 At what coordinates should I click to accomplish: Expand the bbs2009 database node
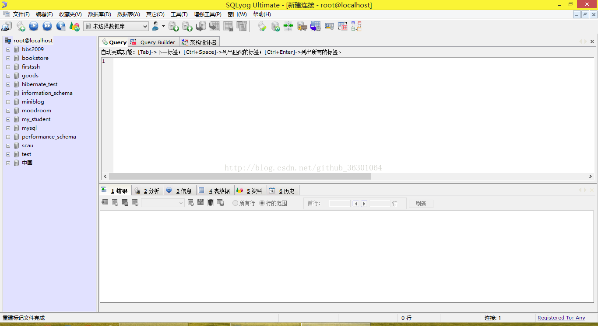click(8, 49)
